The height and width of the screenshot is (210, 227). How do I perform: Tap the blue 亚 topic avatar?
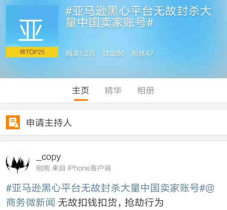[32, 26]
